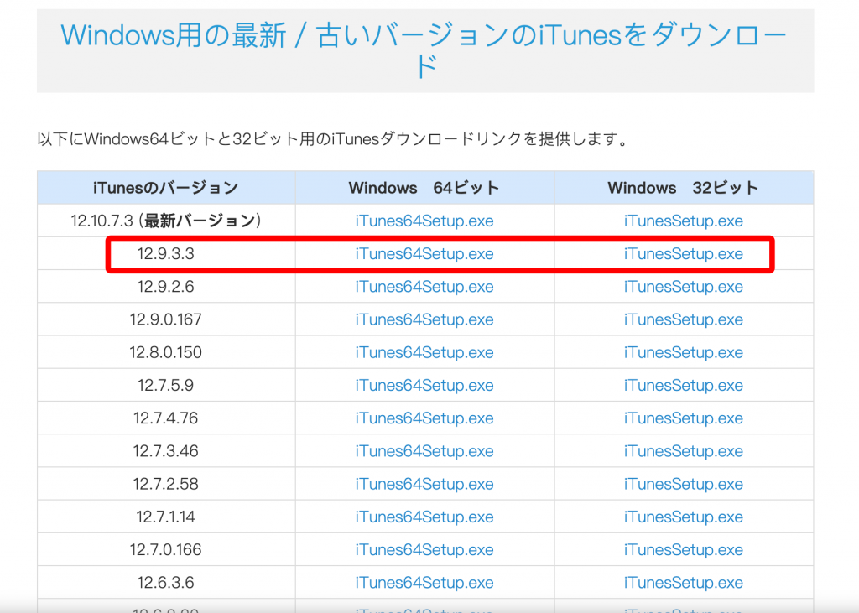
Task: Select the 12.7.5.9 version cell
Action: tap(166, 385)
